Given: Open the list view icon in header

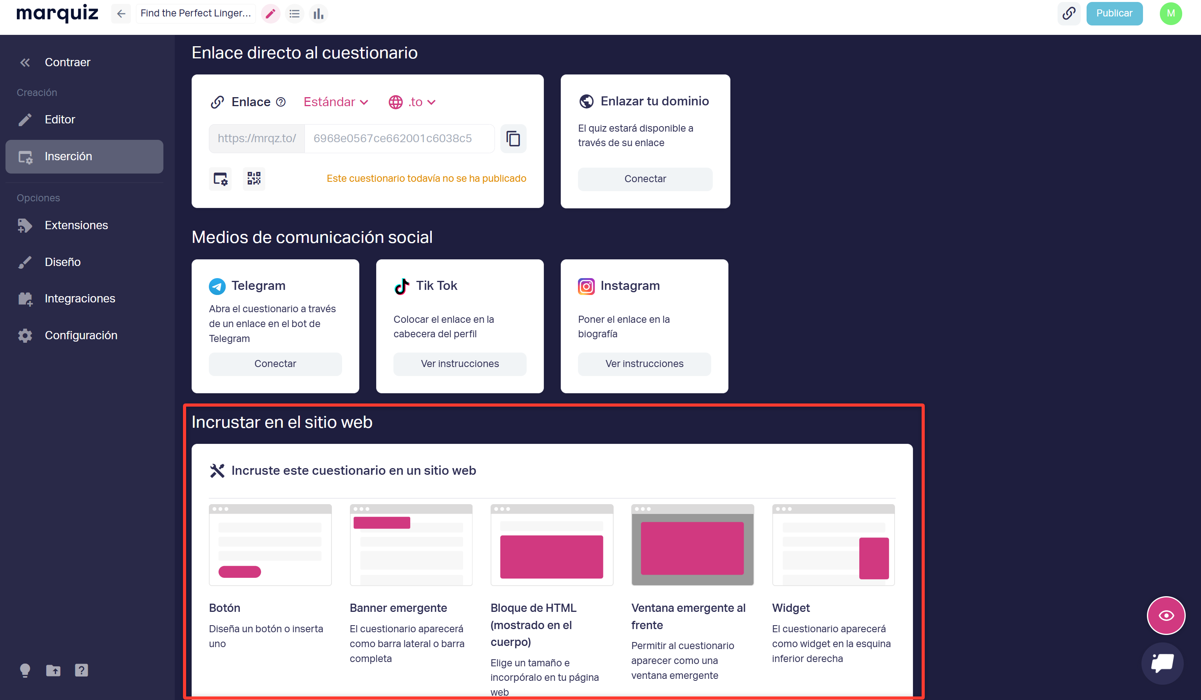Looking at the screenshot, I should pyautogui.click(x=295, y=14).
